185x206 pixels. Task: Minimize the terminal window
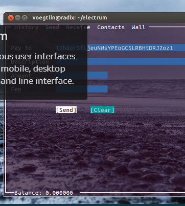pyautogui.click(x=18, y=18)
